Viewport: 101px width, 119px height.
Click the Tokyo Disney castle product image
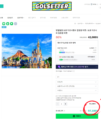(x=27, y=51)
